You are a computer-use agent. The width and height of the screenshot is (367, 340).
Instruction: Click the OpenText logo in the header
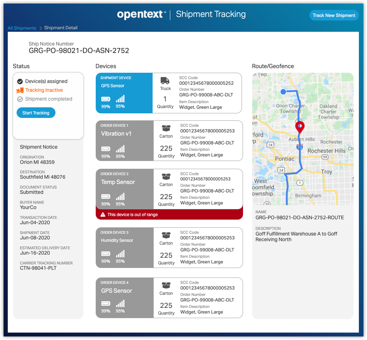(141, 14)
